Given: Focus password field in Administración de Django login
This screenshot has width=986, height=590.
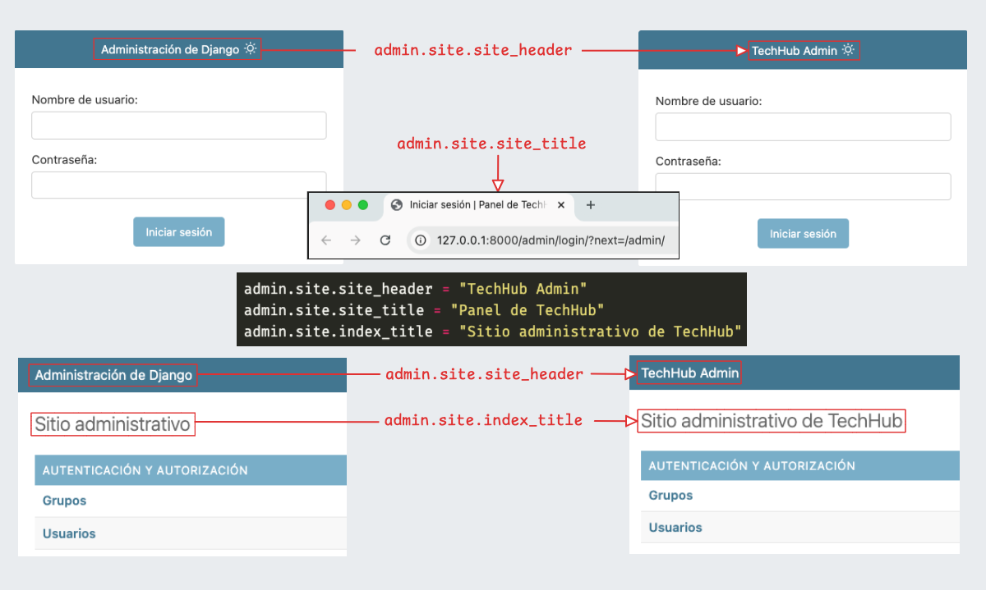Looking at the screenshot, I should pyautogui.click(x=179, y=185).
